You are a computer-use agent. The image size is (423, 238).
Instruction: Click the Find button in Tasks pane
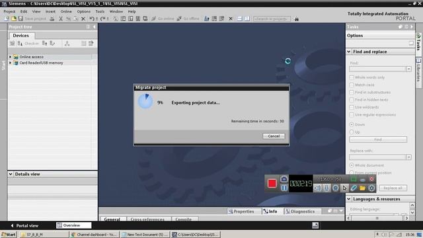coord(378,139)
